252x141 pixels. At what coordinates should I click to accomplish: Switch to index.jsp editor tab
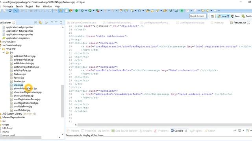(217, 23)
